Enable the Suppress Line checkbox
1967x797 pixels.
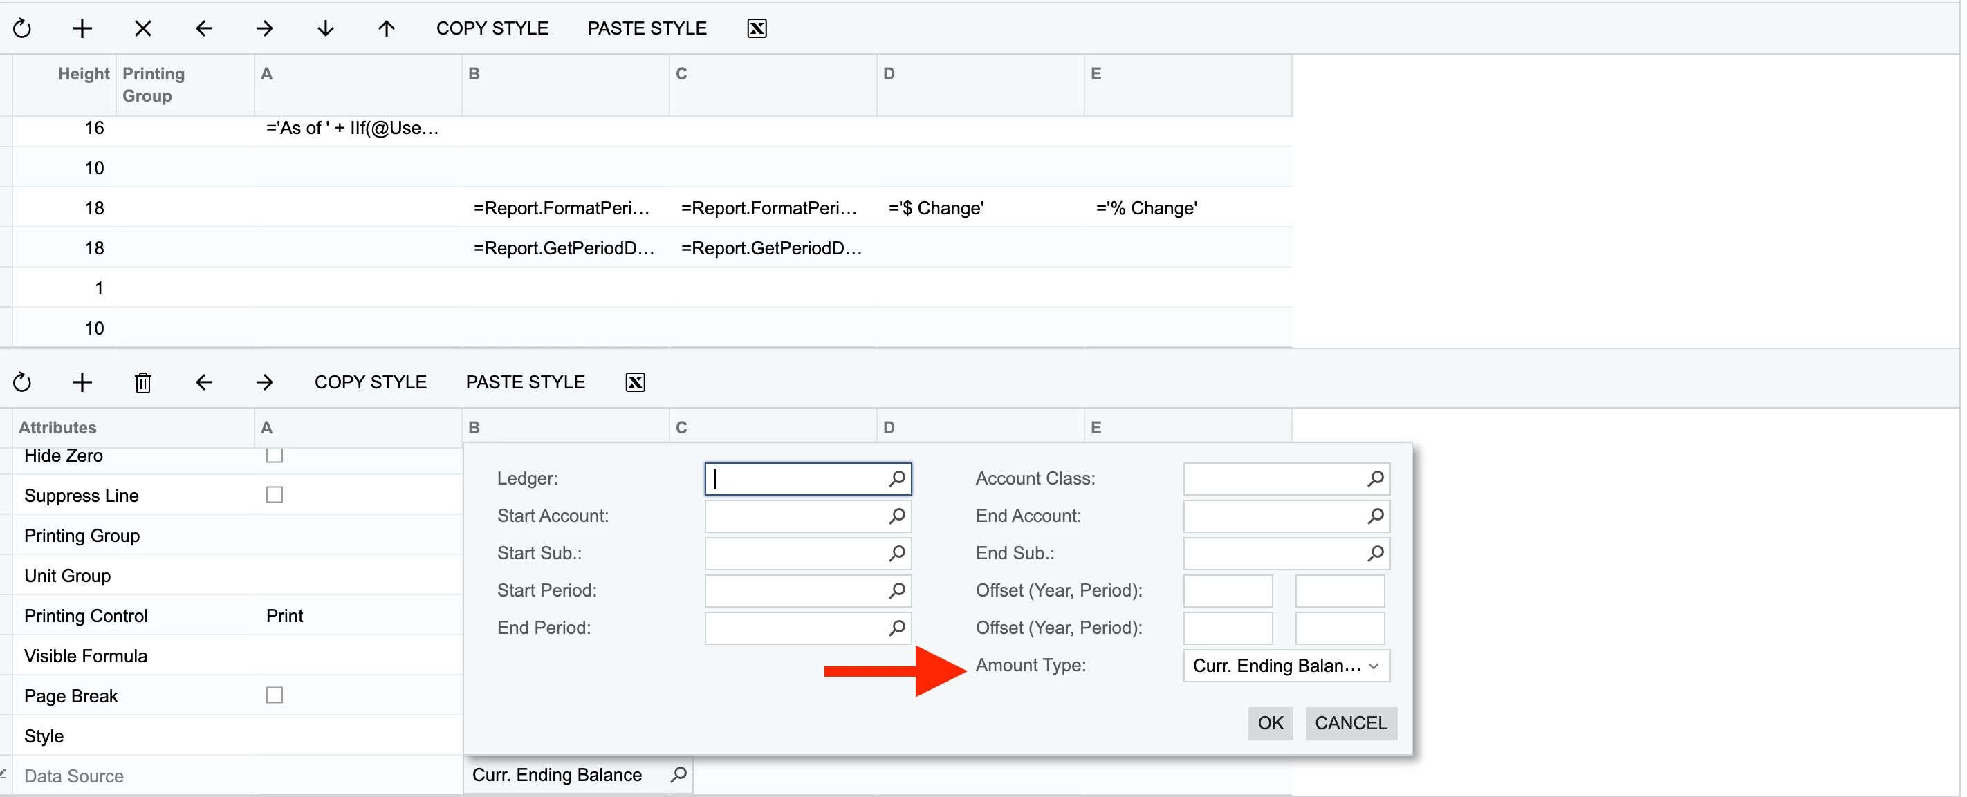pos(274,495)
